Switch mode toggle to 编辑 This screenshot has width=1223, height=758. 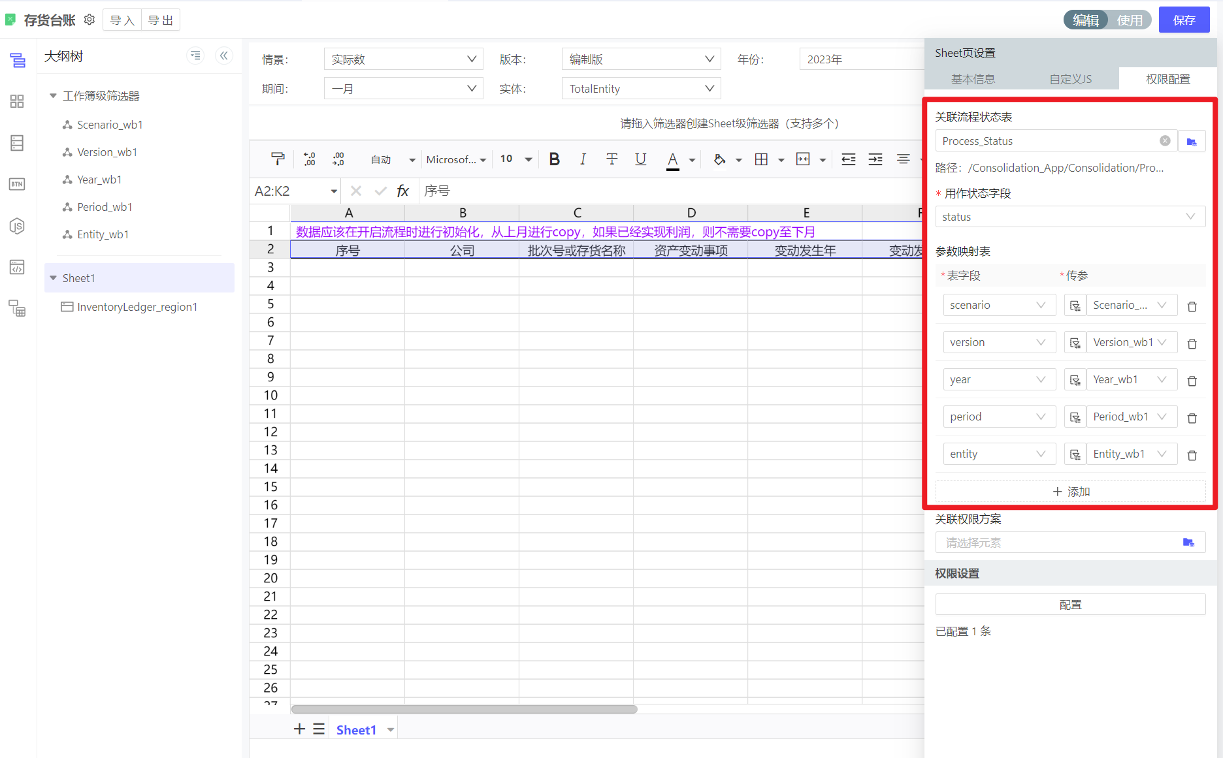pos(1086,20)
